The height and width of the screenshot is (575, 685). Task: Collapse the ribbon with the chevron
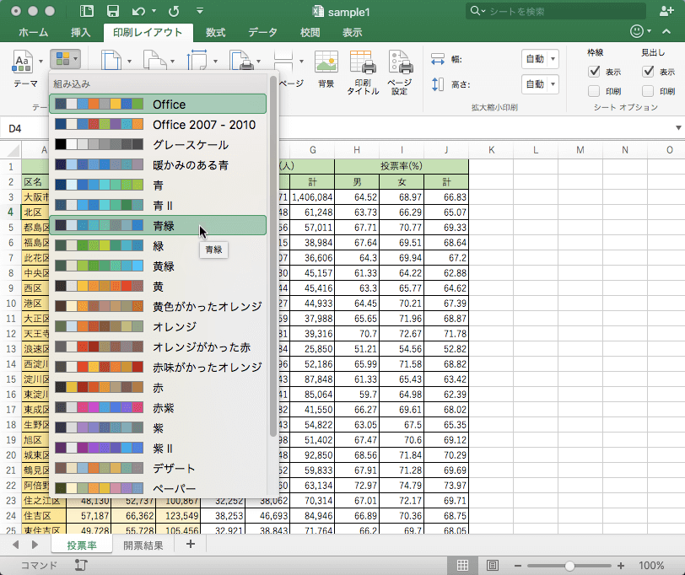[x=666, y=31]
